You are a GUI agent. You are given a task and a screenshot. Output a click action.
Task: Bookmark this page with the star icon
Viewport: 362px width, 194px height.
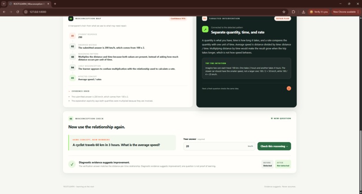(284, 12)
